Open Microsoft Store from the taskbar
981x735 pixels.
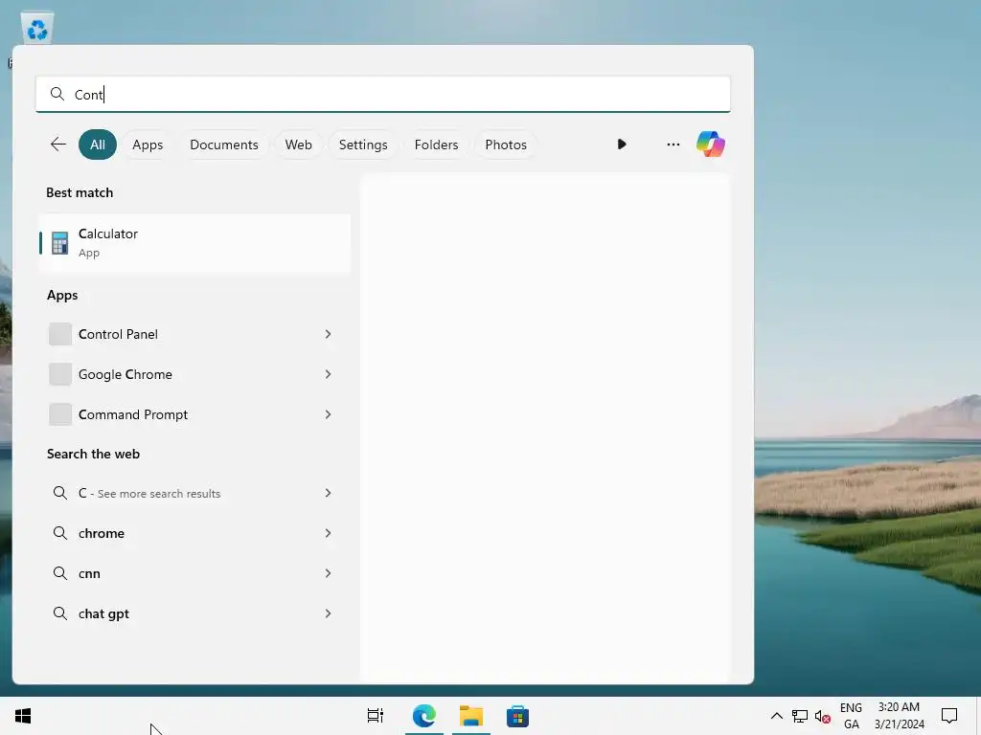(517, 716)
